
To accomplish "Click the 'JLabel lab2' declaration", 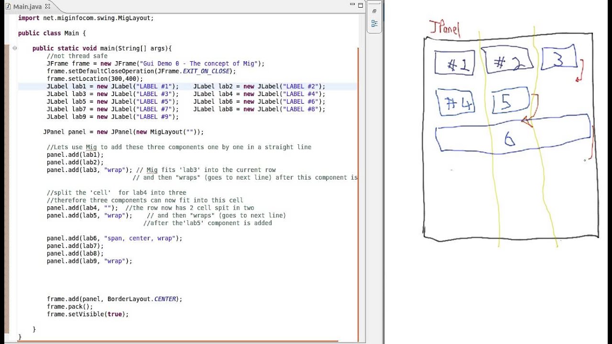I will point(259,86).
